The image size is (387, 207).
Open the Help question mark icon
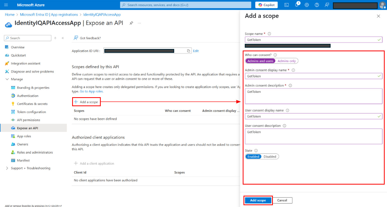click(317, 5)
